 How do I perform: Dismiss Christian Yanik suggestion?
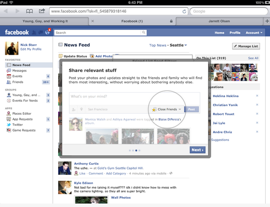[x=257, y=105]
